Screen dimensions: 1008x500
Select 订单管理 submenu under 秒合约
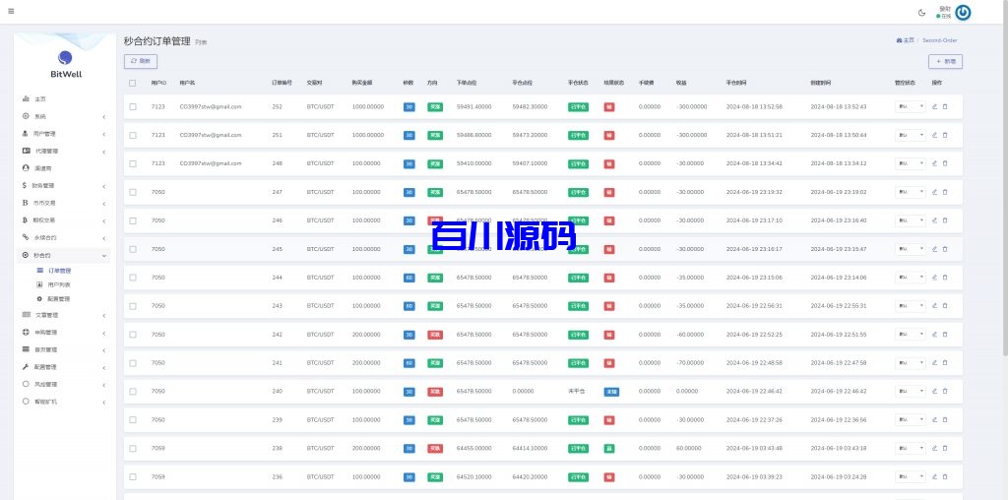click(60, 271)
